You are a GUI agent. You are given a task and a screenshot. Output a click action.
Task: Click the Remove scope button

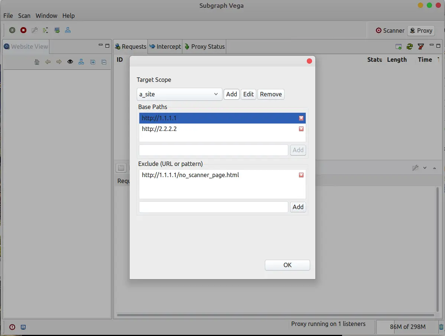(x=271, y=94)
